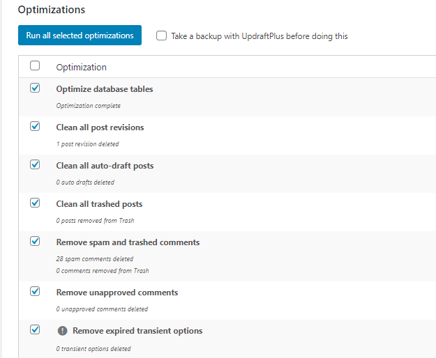Toggle the select-all Optimization header checkbox

(35, 65)
